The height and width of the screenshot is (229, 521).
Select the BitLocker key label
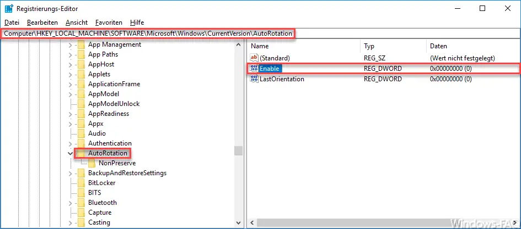click(101, 183)
